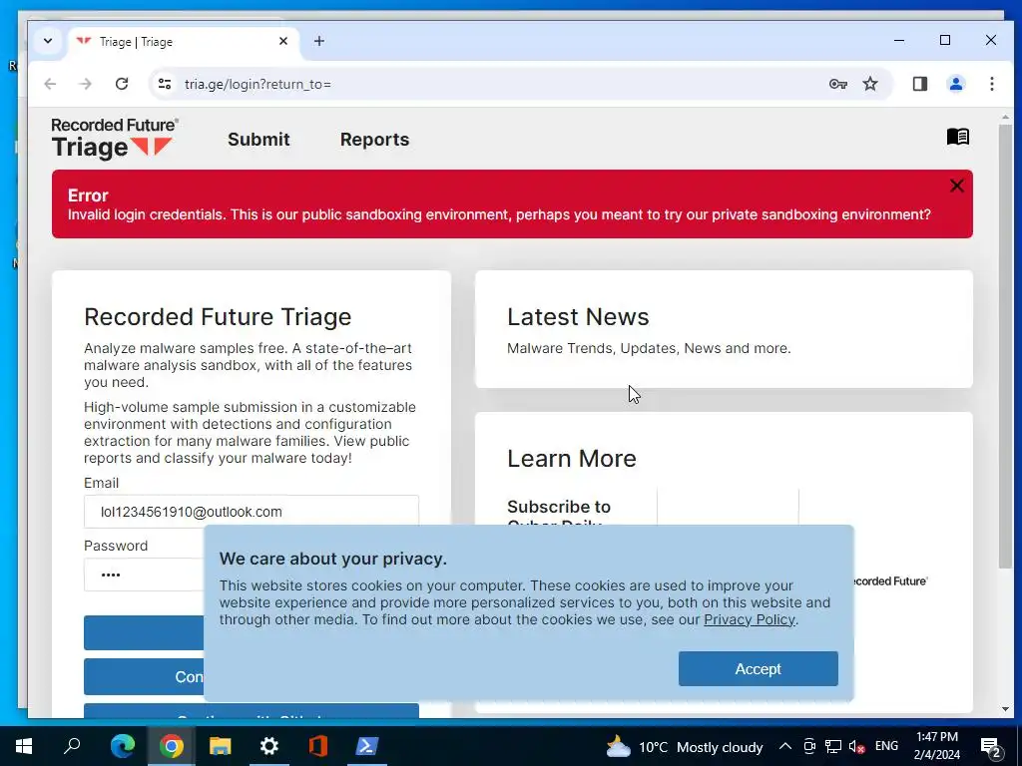Open clock showing 1:47 PM
Viewport: 1022px width, 766px height.
[x=936, y=746]
